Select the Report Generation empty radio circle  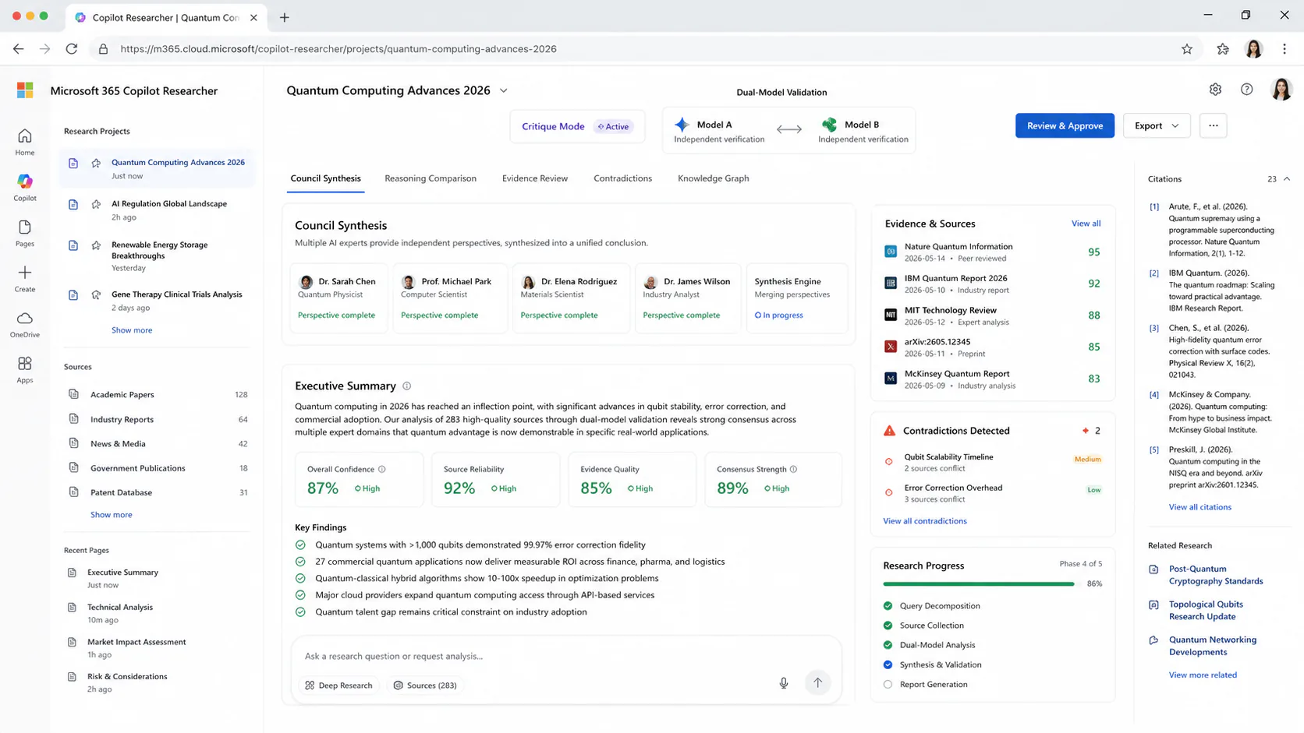888,685
